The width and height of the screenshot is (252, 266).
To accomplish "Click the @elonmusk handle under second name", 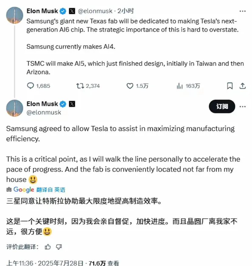I will pos(44,112).
